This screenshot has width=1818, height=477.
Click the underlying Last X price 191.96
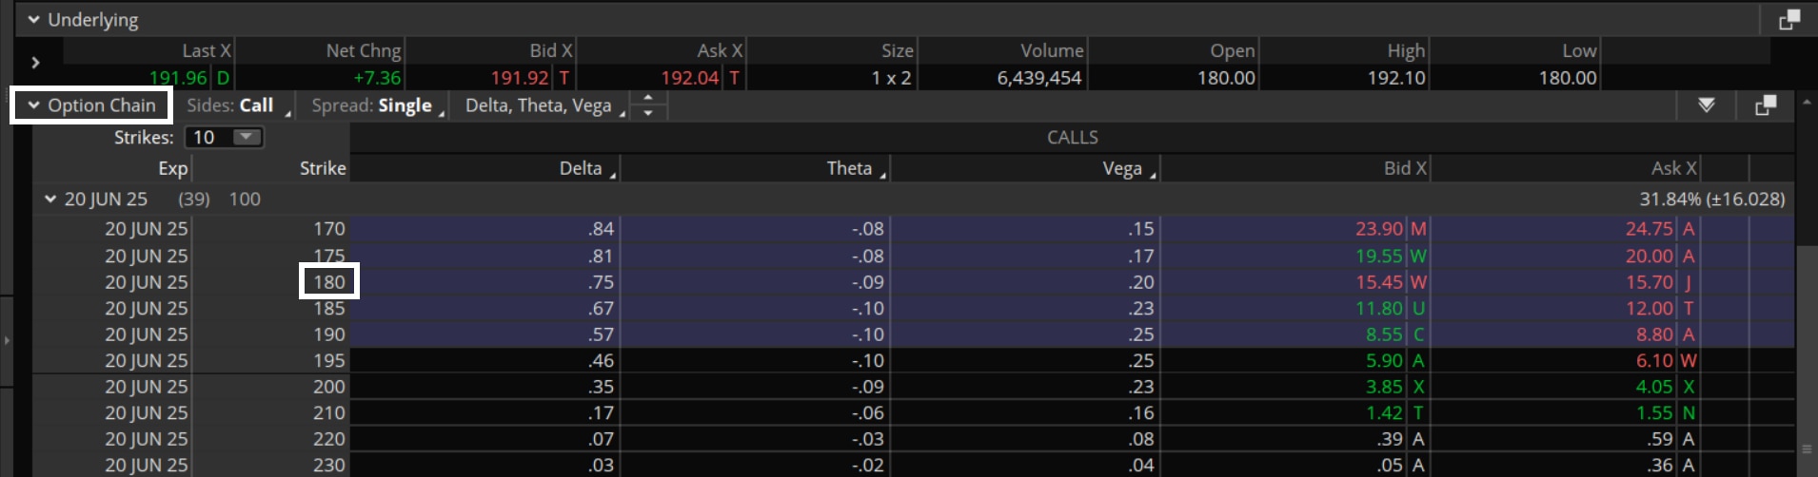[178, 78]
